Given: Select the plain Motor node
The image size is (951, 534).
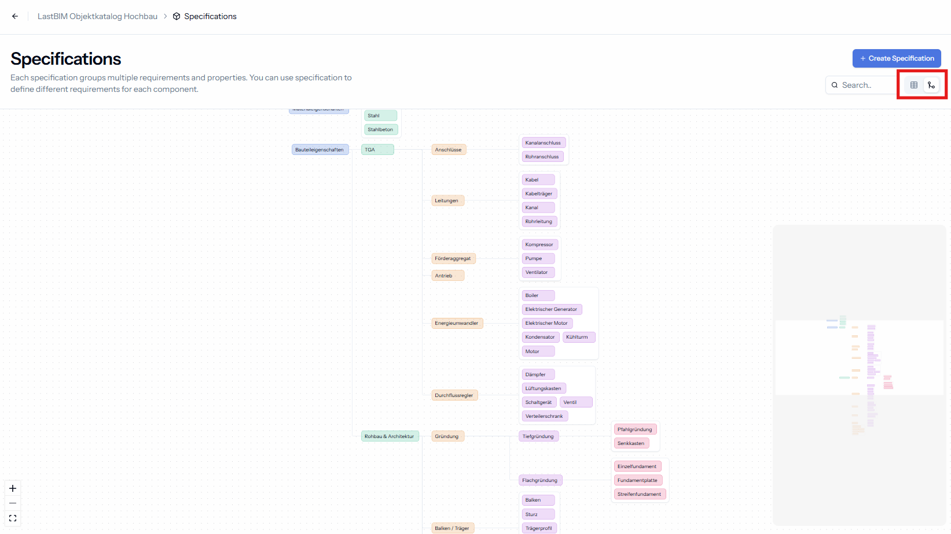Looking at the screenshot, I should coord(538,351).
